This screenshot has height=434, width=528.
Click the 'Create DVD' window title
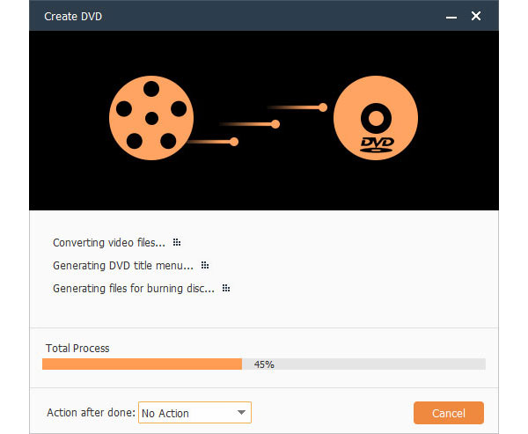[73, 17]
